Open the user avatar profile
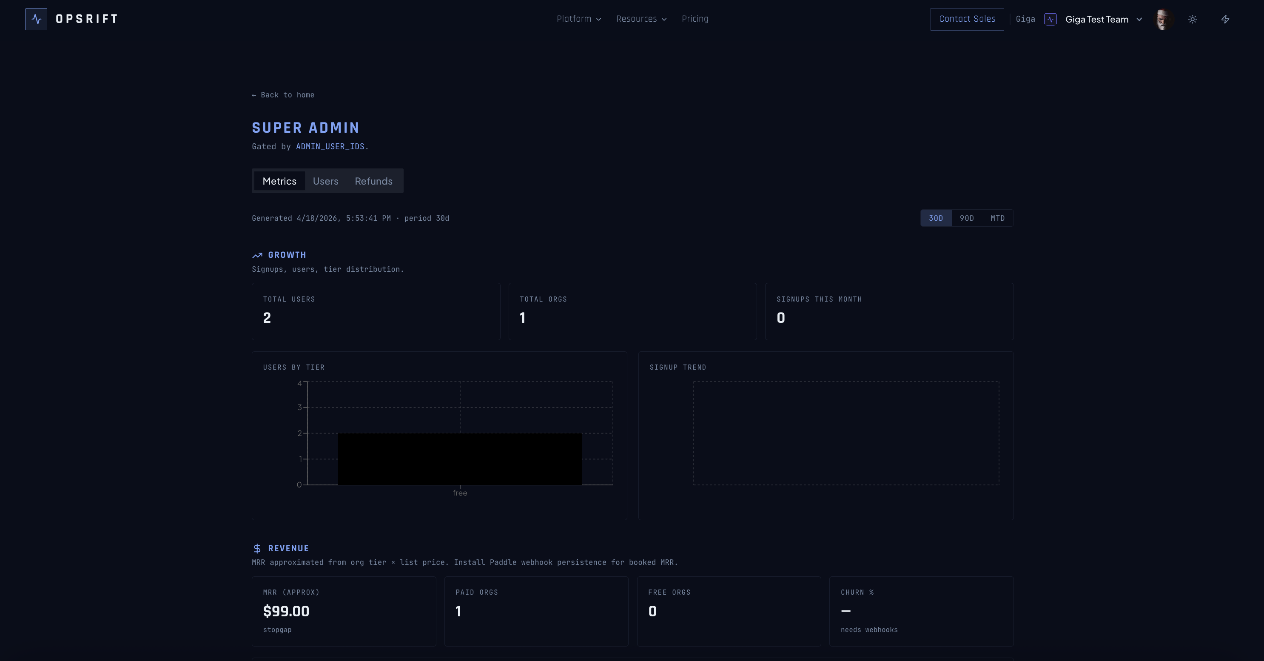 click(x=1164, y=19)
